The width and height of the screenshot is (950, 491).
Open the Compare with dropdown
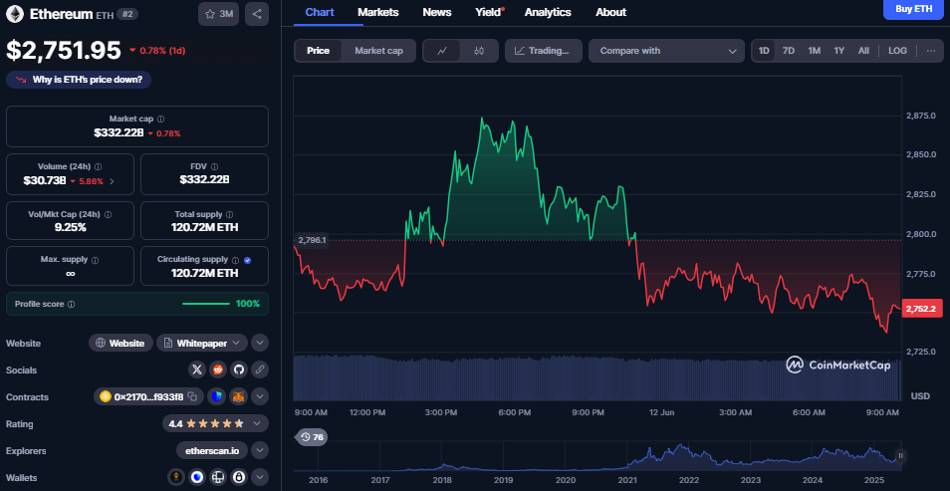tap(666, 51)
